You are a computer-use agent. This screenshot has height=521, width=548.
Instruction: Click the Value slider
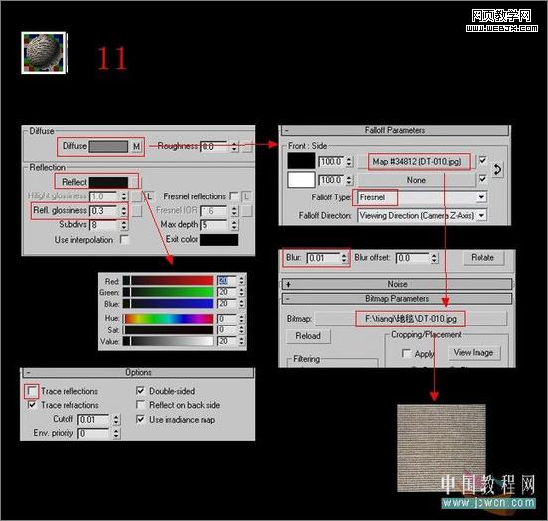click(x=169, y=341)
